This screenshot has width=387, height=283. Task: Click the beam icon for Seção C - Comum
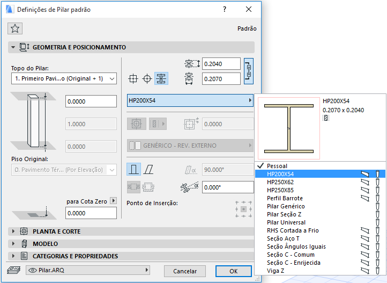pos(365,255)
